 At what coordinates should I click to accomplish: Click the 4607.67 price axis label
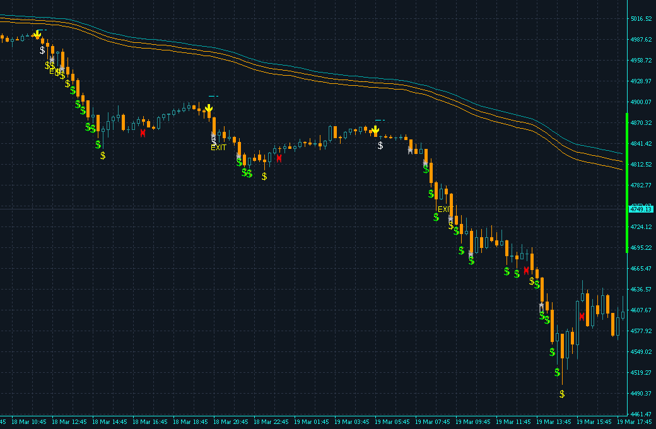pyautogui.click(x=641, y=310)
